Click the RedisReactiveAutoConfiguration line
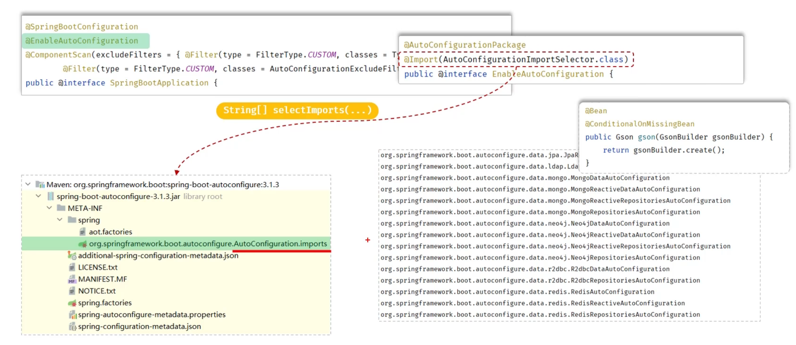Screen dimensions: 796x345 (x=533, y=303)
